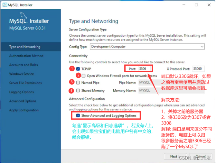This screenshot has height=163, width=216.
Task: Open the Windows Service step
Action: pos(22,74)
